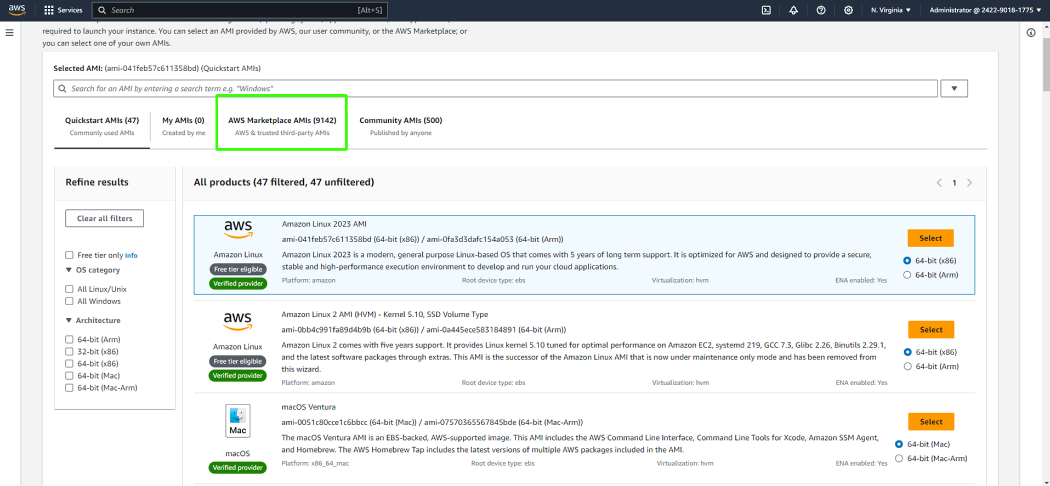The height and width of the screenshot is (486, 1050).
Task: Click Verified provider badge on Amazon Linux 2023
Action: (238, 283)
